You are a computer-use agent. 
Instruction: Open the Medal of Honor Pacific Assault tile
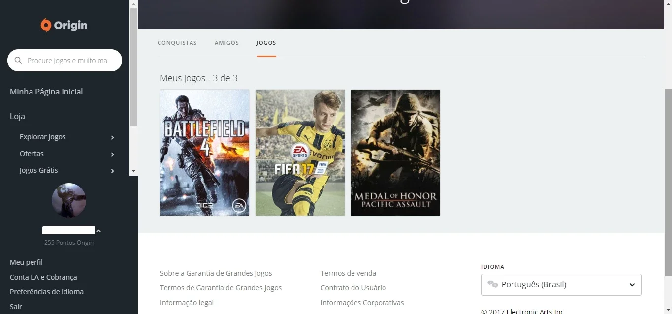pos(395,153)
